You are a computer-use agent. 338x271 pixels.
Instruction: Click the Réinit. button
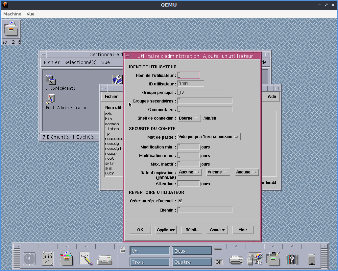[x=192, y=230]
